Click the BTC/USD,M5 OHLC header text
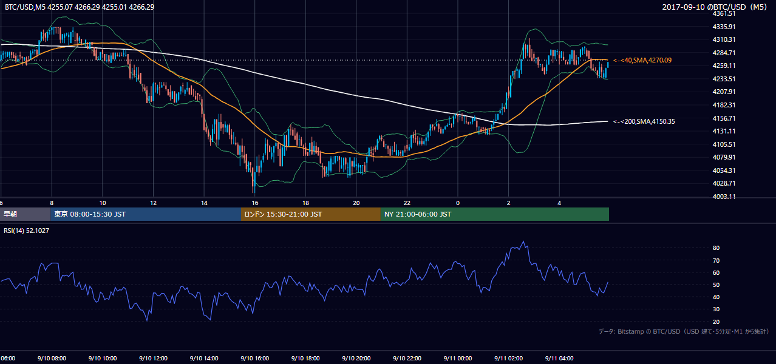This screenshot has width=776, height=364. [79, 7]
